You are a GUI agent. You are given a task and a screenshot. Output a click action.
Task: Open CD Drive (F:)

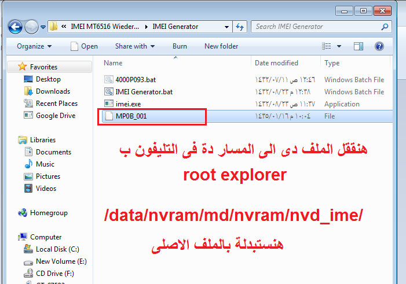coord(55,274)
